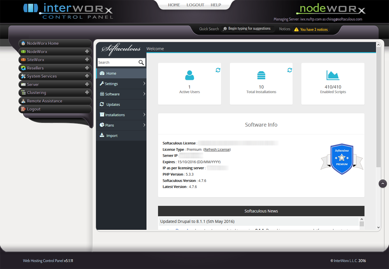The image size is (389, 269).
Task: Click the Expires 15/10/2016 text
Action: click(191, 162)
